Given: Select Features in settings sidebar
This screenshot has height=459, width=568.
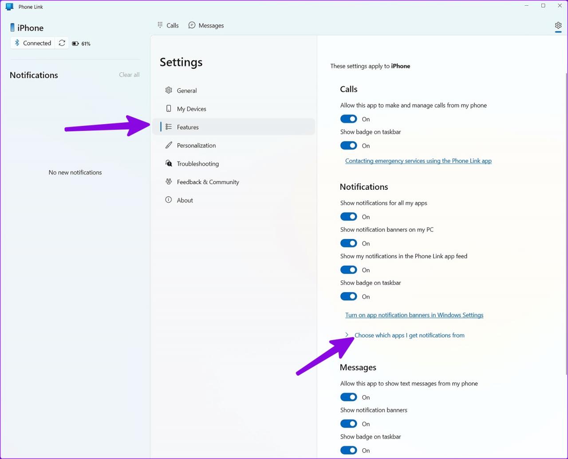Looking at the screenshot, I should click(188, 127).
